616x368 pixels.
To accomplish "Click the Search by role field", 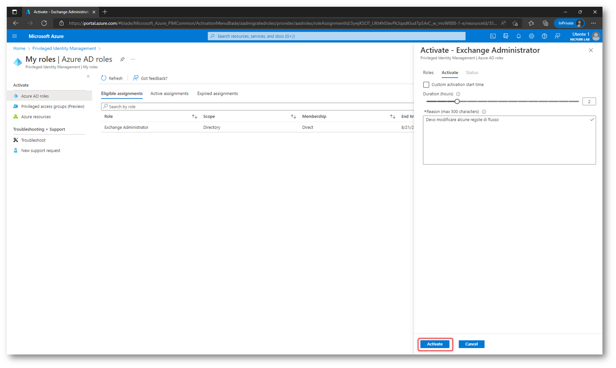I will (x=258, y=106).
